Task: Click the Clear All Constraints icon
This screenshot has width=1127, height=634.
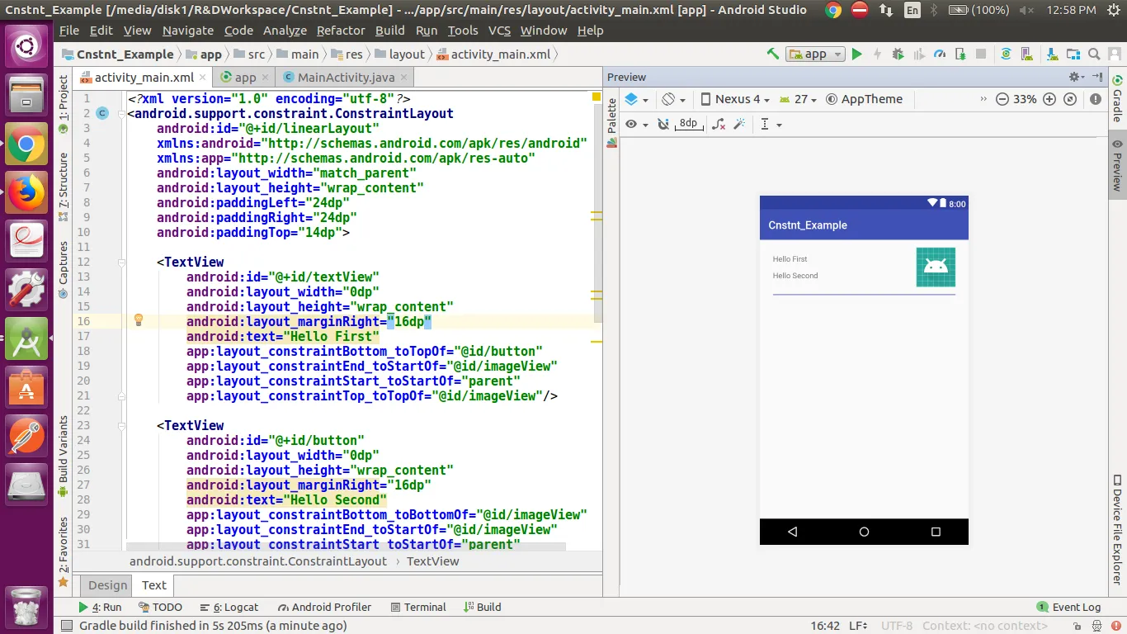Action: point(719,124)
